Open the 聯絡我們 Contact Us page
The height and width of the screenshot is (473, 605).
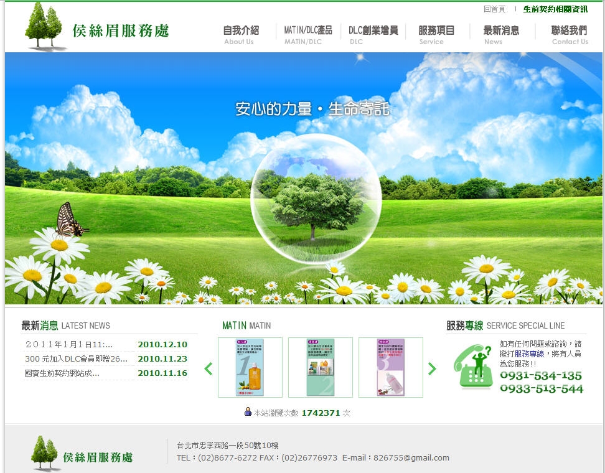[569, 35]
